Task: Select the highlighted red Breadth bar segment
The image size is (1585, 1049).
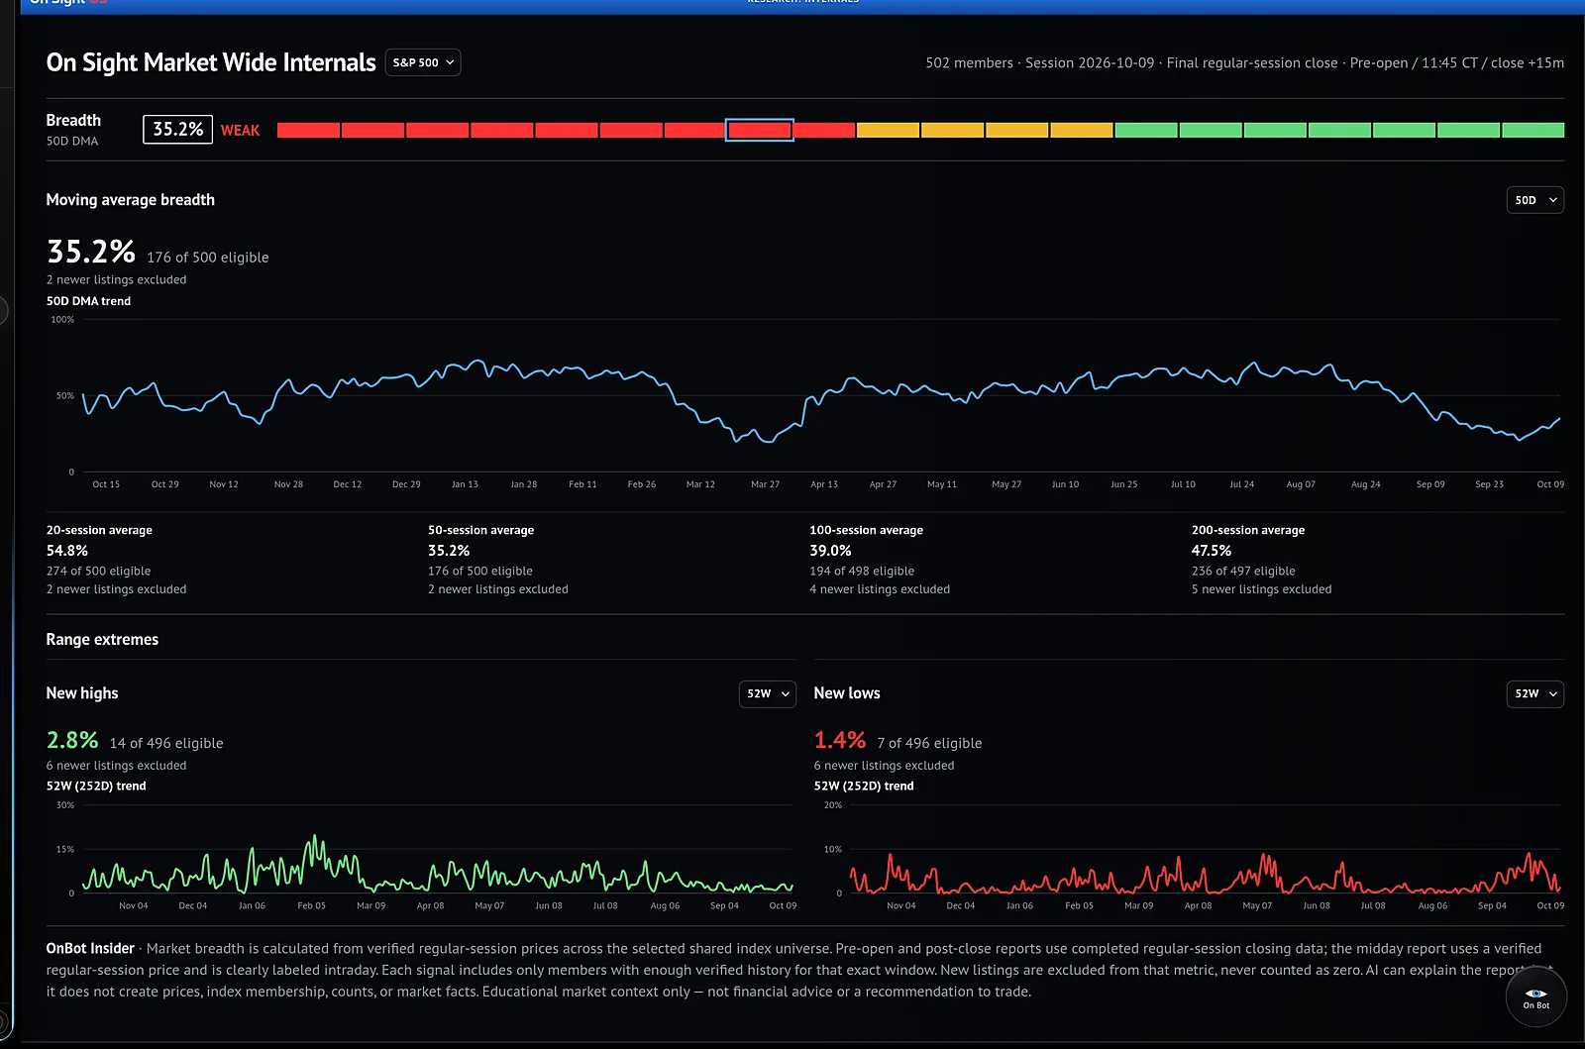Action: [x=760, y=130]
